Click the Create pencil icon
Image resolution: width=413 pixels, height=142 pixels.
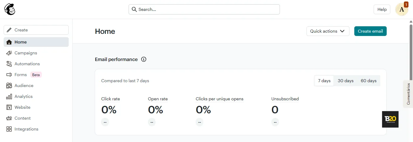[x=9, y=30]
